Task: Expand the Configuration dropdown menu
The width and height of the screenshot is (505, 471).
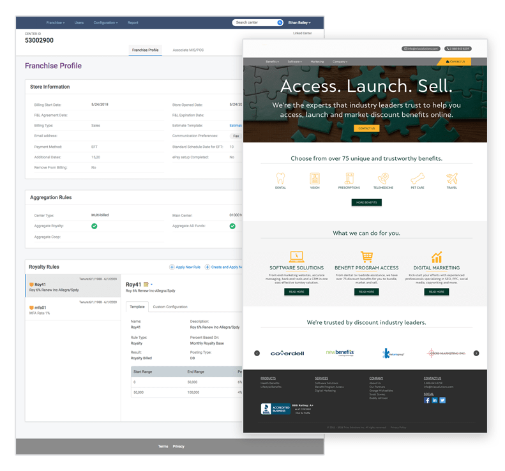Action: (105, 22)
